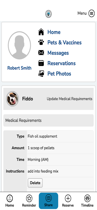Click the center logo in header

tap(48, 14)
